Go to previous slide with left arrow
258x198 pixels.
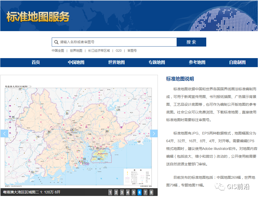(x=4, y=133)
